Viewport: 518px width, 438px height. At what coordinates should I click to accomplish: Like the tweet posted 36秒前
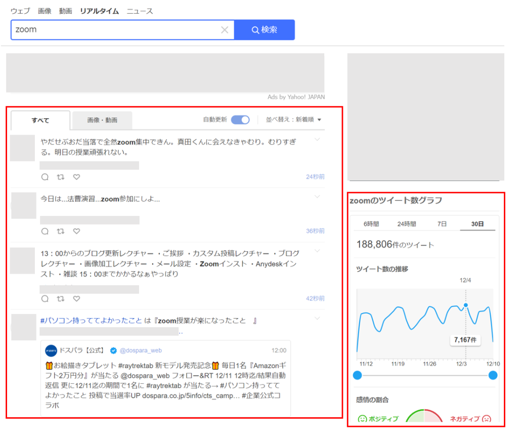tap(77, 231)
